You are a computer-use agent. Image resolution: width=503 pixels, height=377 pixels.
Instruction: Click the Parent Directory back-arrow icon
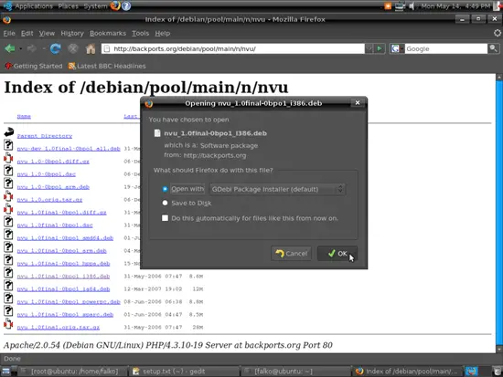pyautogui.click(x=9, y=131)
